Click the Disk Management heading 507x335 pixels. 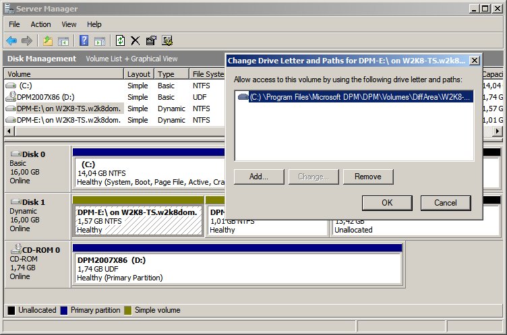point(42,59)
